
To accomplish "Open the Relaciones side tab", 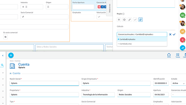I will 109,8.
